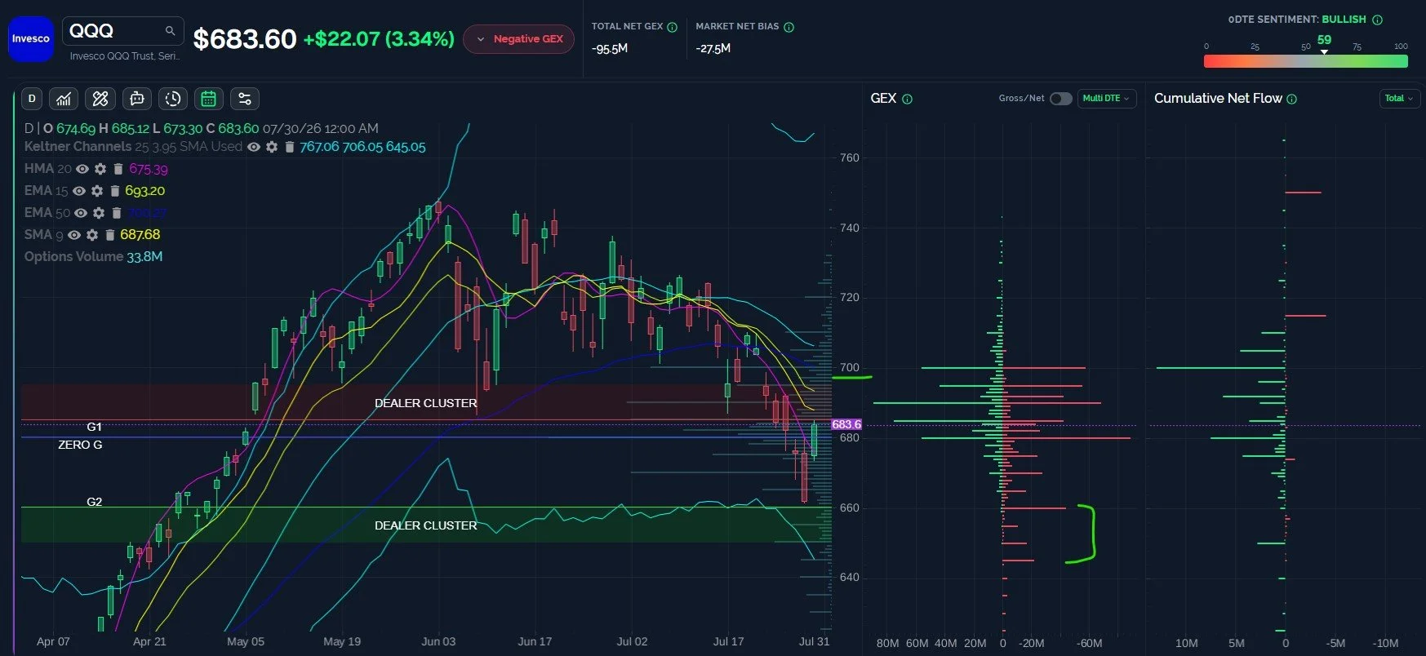Click the ZERO G level label
The height and width of the screenshot is (656, 1426).
[x=80, y=445]
